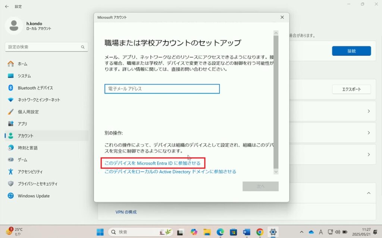382x238 pixels.
Task: Open Google Chrome from the taskbar
Action: [x=260, y=232]
